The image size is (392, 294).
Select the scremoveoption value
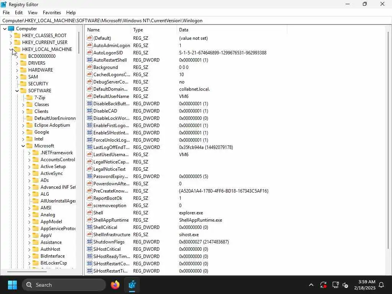(x=110, y=206)
